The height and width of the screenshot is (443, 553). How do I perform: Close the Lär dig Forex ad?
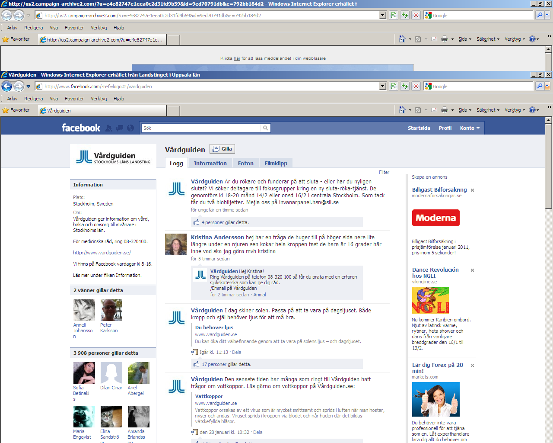coord(472,366)
